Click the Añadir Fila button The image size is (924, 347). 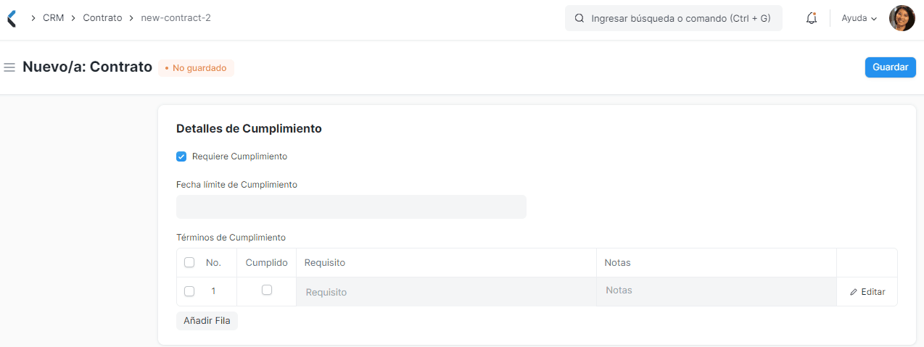pyautogui.click(x=207, y=320)
